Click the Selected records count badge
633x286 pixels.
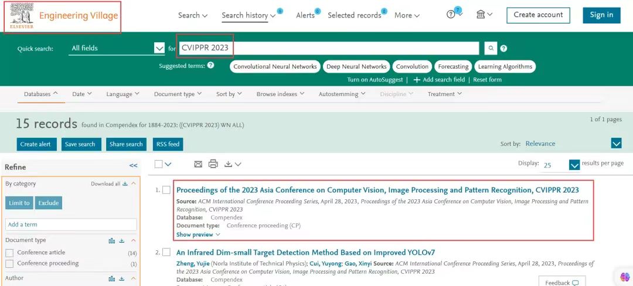point(384,11)
